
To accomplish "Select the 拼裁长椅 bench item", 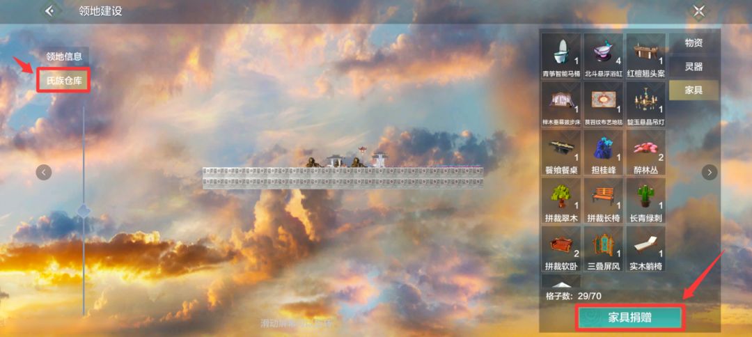I will 603,201.
